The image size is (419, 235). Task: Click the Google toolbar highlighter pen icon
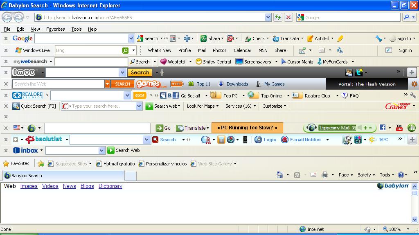(340, 38)
